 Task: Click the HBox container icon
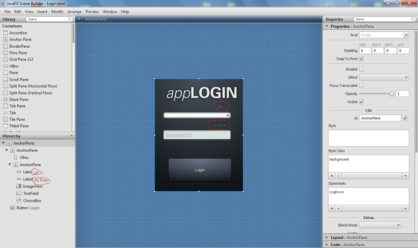click(x=5, y=66)
